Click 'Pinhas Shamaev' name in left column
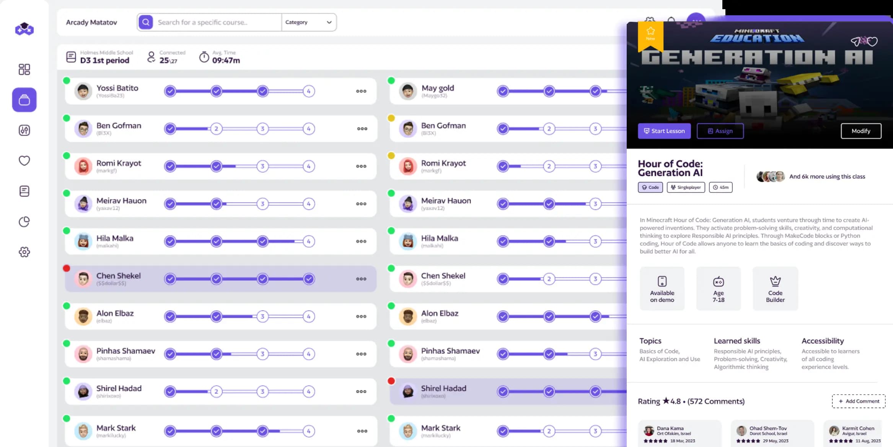893x447 pixels. [126, 351]
